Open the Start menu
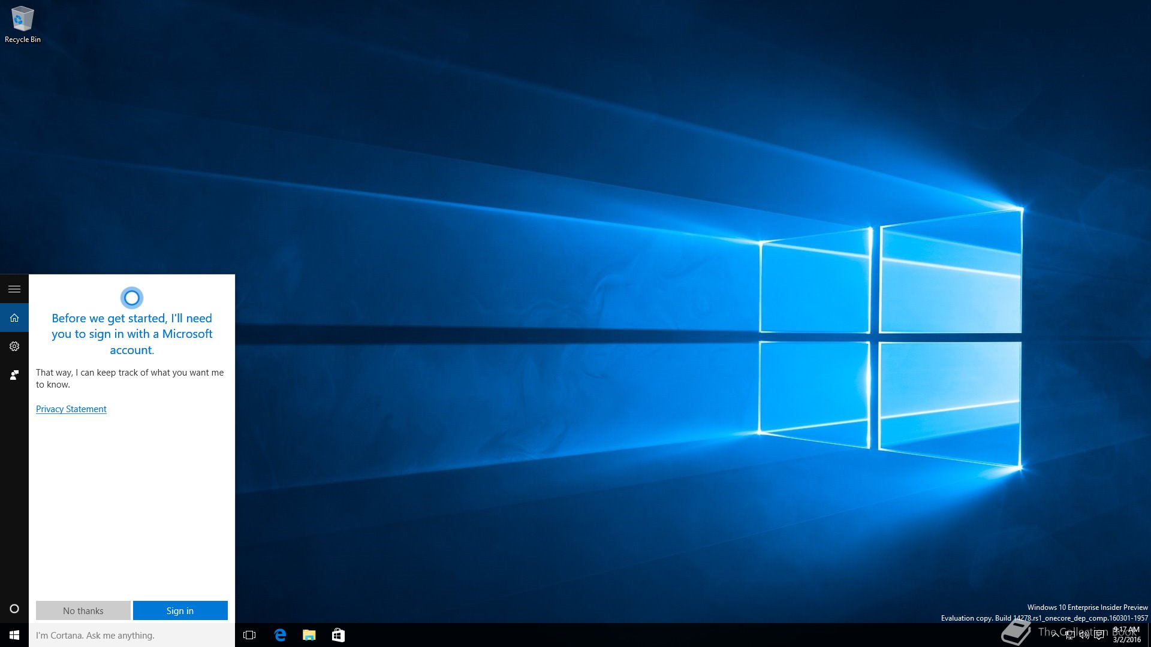The width and height of the screenshot is (1151, 647). pyautogui.click(x=14, y=635)
